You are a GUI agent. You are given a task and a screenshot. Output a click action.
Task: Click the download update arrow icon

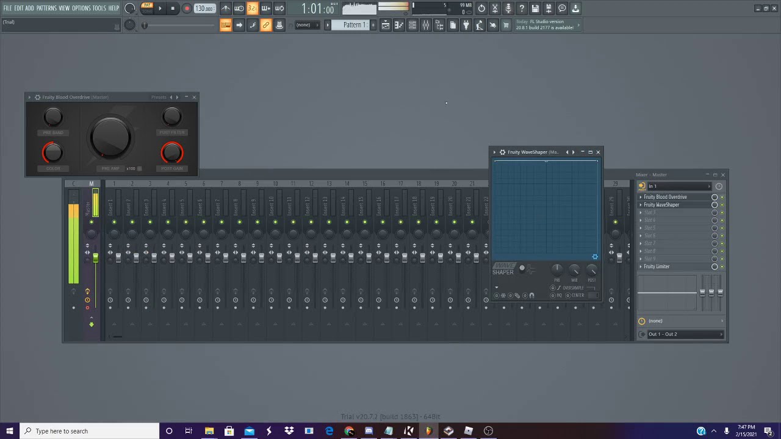coord(575,9)
